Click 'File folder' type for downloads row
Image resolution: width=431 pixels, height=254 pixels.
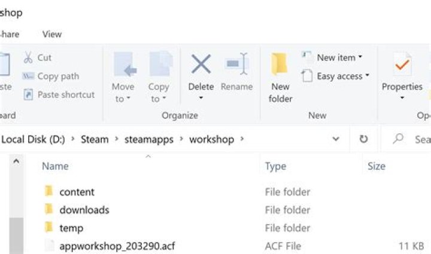287,210
